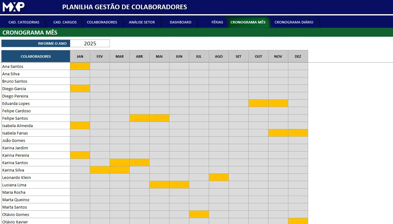Click the MXP logo icon

click(14, 7)
